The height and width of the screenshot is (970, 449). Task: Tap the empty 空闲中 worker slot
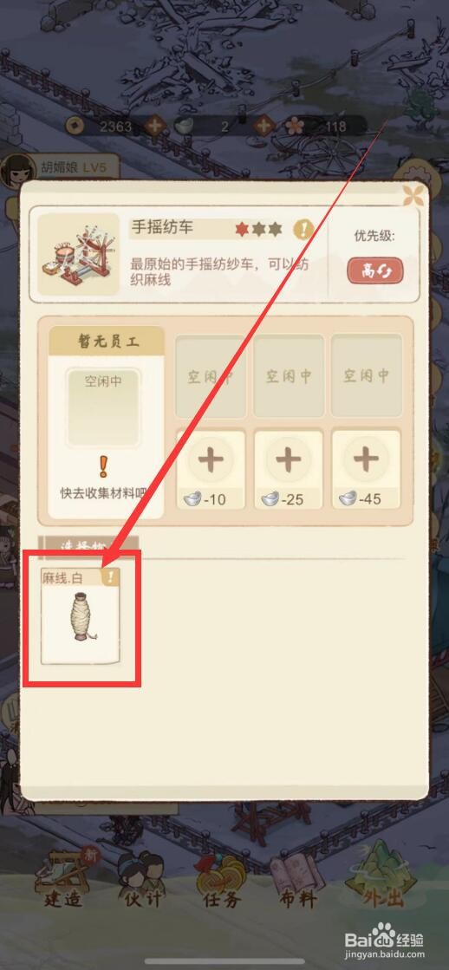tap(103, 407)
